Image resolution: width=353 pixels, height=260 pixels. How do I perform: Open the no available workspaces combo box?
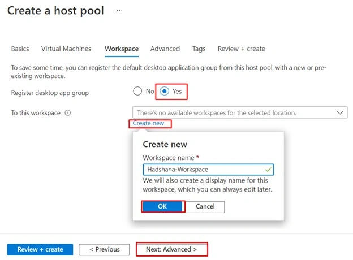240,112
